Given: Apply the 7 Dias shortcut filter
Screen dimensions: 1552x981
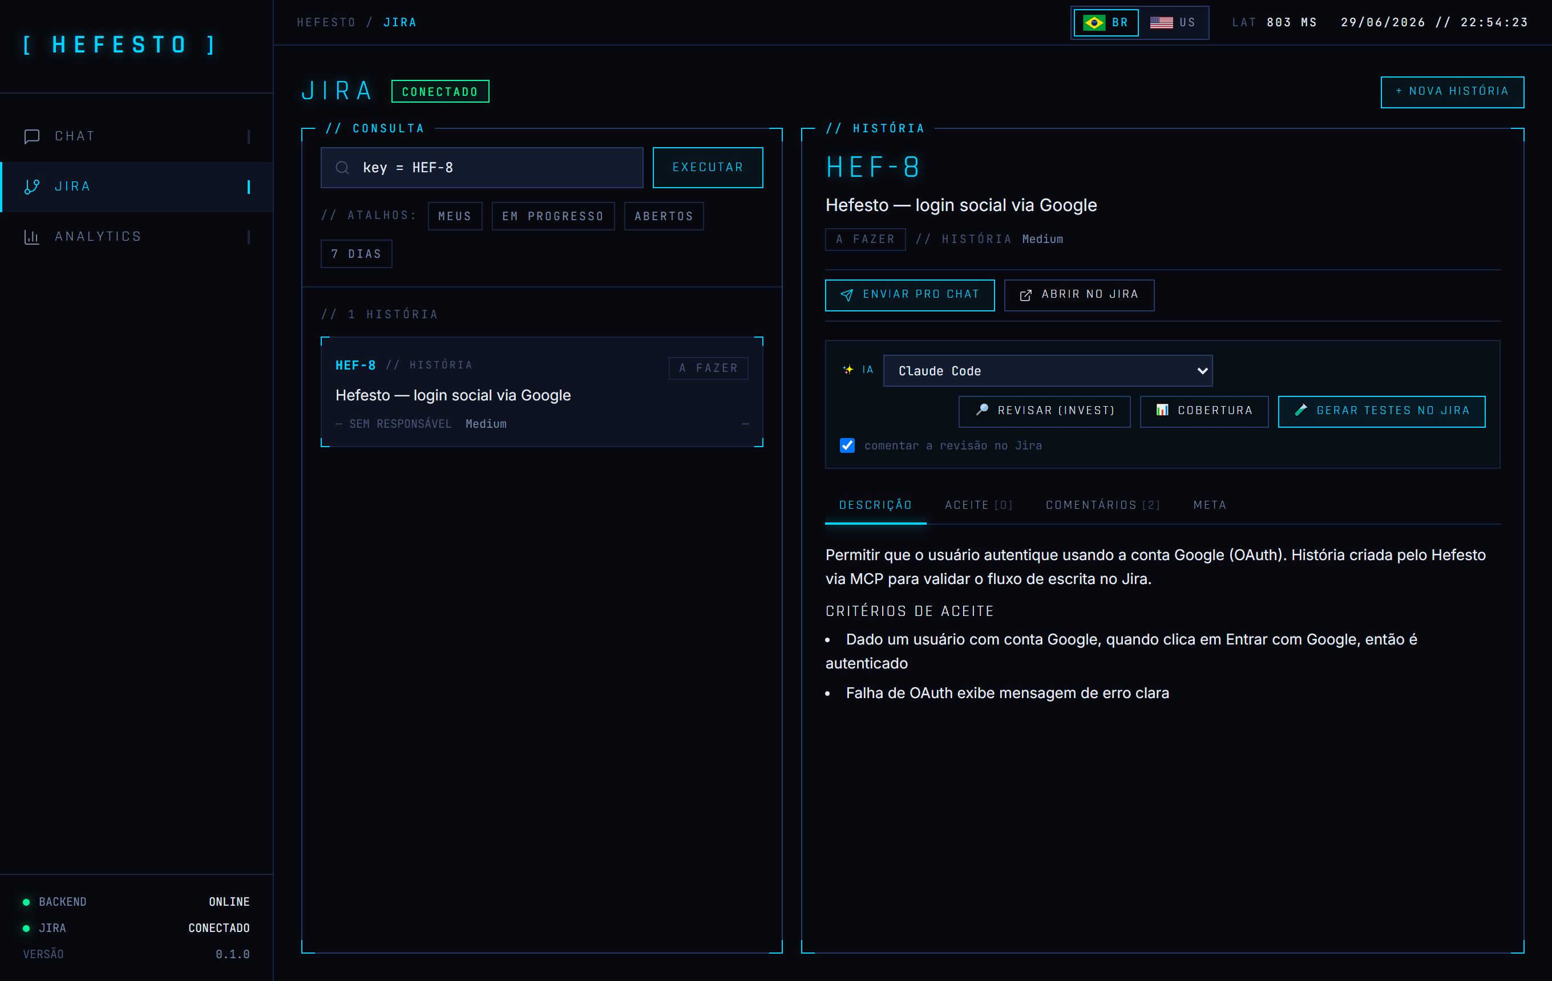Looking at the screenshot, I should [357, 254].
